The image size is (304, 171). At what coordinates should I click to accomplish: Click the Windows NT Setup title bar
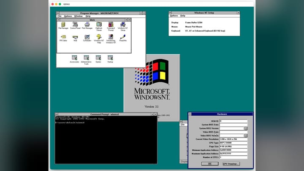(x=204, y=13)
